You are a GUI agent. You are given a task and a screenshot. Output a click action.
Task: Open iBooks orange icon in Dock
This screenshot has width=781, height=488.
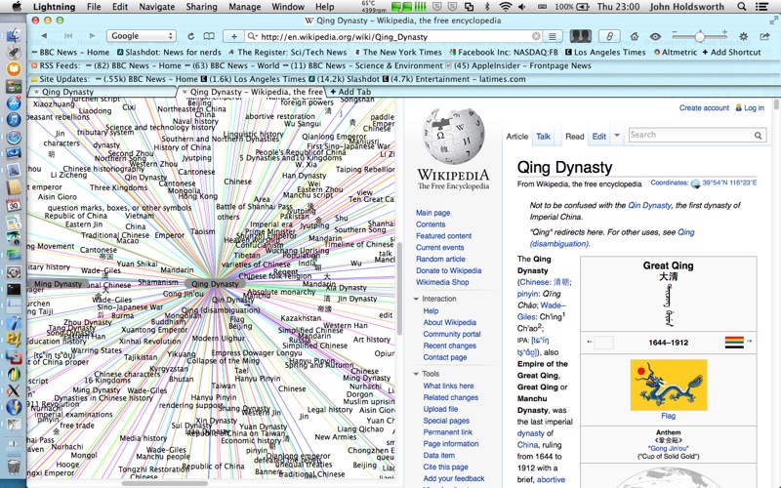(x=14, y=68)
